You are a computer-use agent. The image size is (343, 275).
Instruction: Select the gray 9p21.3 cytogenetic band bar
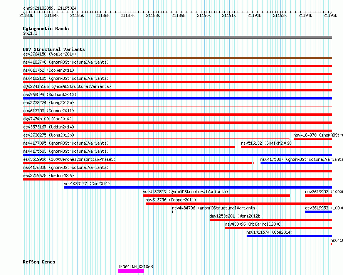point(177,37)
